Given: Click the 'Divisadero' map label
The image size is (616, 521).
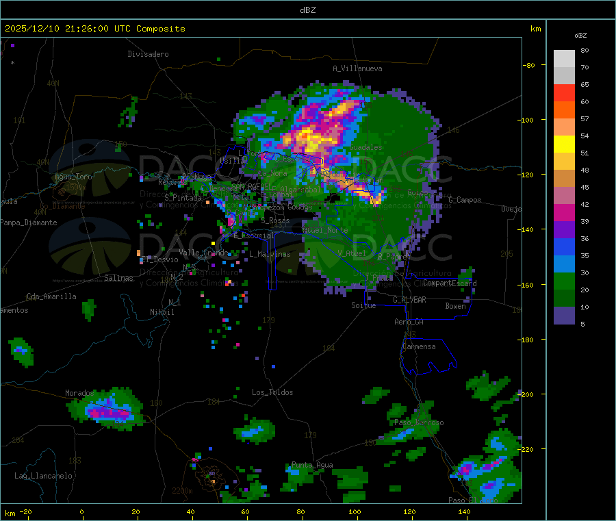Looking at the screenshot, I should pyautogui.click(x=148, y=54).
